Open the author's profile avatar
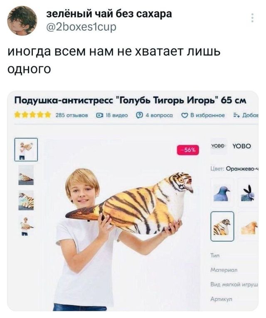 (22, 20)
